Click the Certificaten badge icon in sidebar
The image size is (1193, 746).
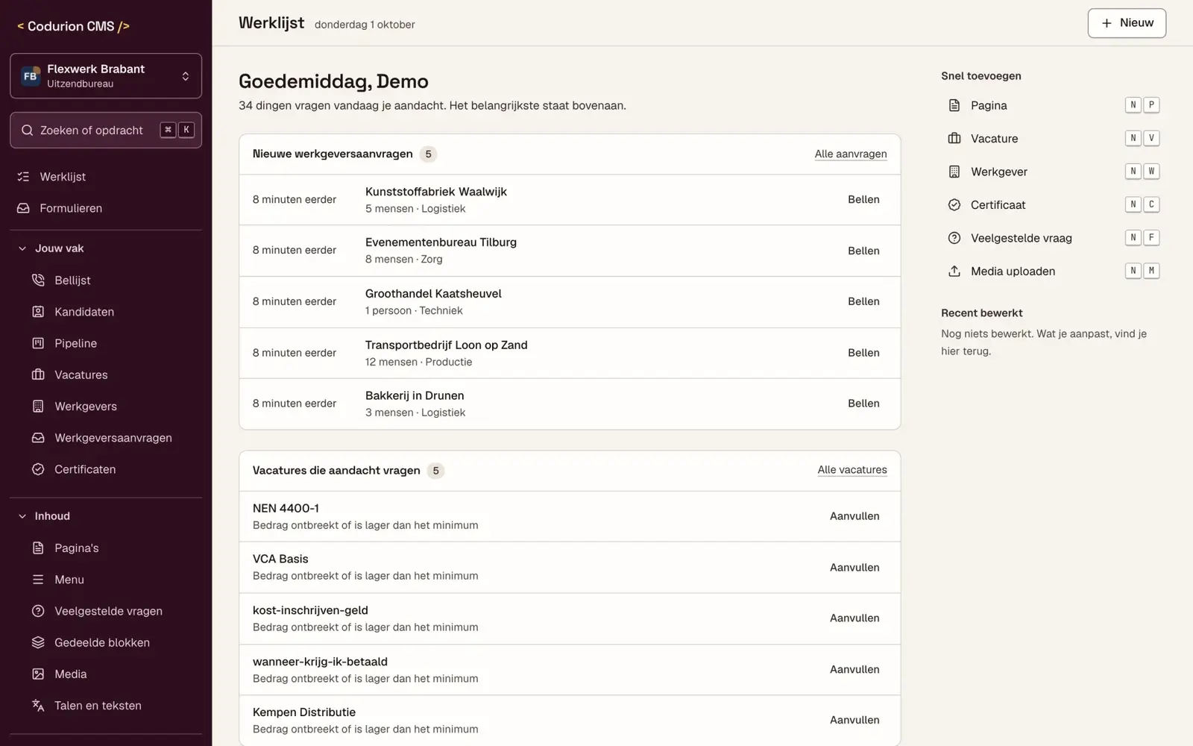point(38,469)
